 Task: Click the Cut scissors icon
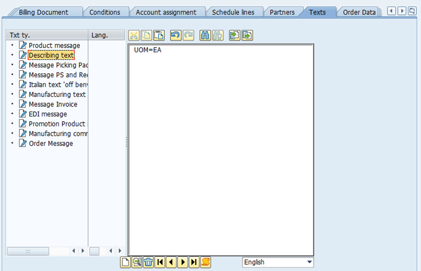(x=134, y=35)
